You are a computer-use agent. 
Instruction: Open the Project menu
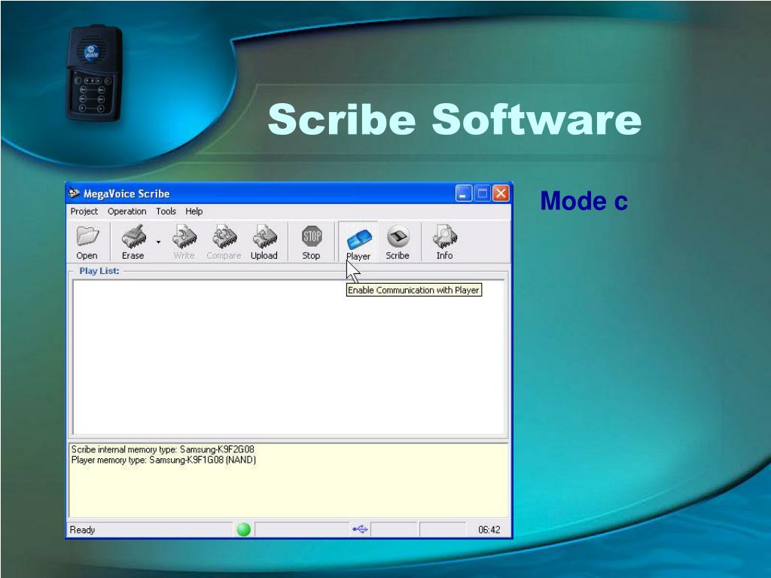point(84,211)
